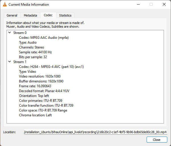Image resolution: width=171 pixels, height=146 pixels.
Task: Close the window with the X icon
Action: click(164, 4)
